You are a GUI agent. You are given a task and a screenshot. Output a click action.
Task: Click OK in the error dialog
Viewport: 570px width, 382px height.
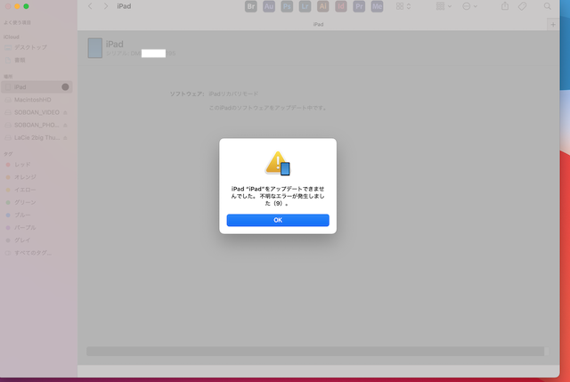tap(278, 220)
